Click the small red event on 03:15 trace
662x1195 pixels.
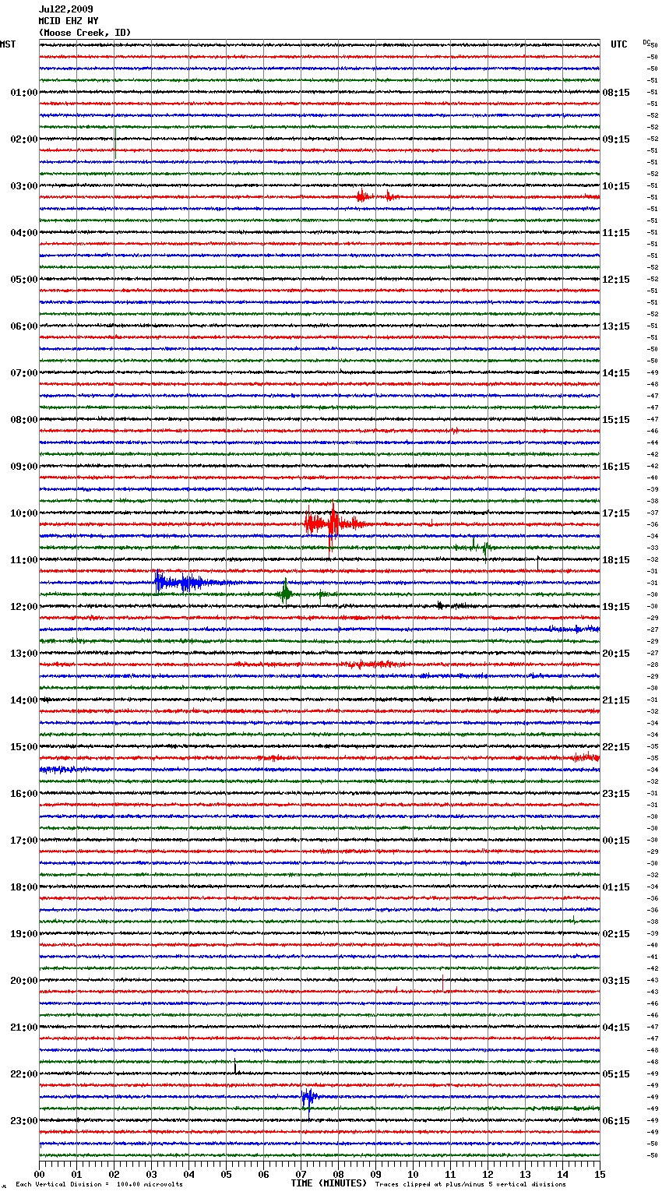click(x=377, y=196)
